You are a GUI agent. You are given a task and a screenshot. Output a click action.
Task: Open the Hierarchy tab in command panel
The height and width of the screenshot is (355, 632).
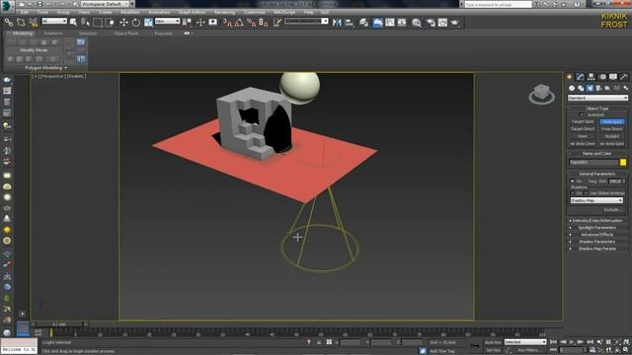pyautogui.click(x=591, y=77)
